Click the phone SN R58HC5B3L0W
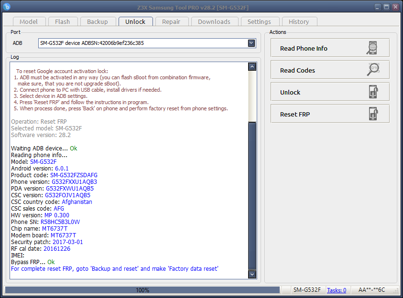403x298 pixels. coord(60,222)
